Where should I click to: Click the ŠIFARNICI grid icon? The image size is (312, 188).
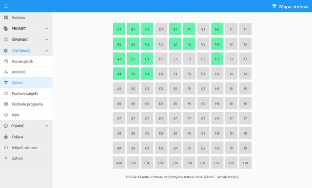pyautogui.click(x=6, y=40)
